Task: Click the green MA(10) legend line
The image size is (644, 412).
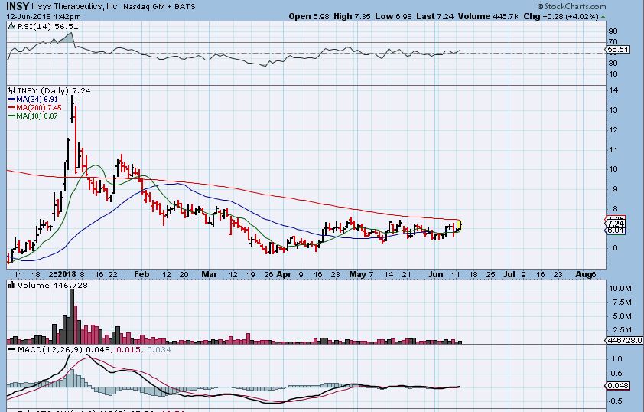Action: (x=12, y=116)
